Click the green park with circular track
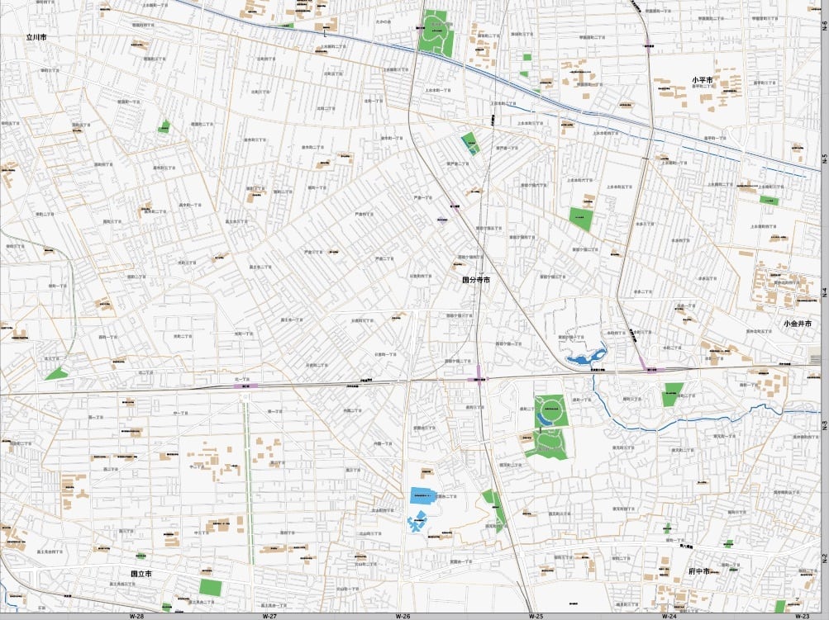This screenshot has height=620, width=829. (x=551, y=411)
